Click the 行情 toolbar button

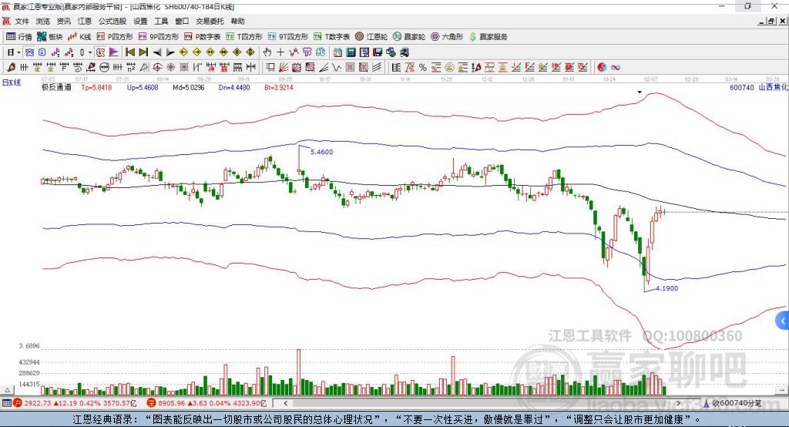coord(19,37)
